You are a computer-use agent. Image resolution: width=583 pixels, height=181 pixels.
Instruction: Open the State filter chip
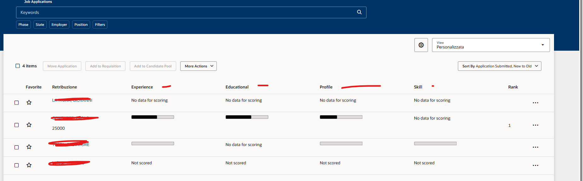[x=40, y=25]
